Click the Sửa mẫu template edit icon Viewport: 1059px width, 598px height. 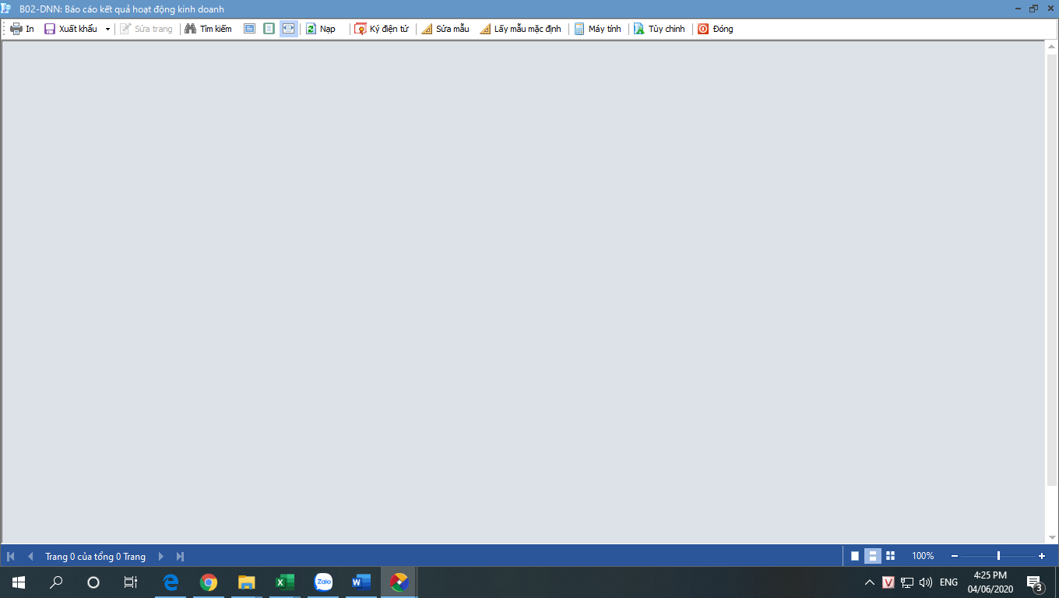coord(427,29)
